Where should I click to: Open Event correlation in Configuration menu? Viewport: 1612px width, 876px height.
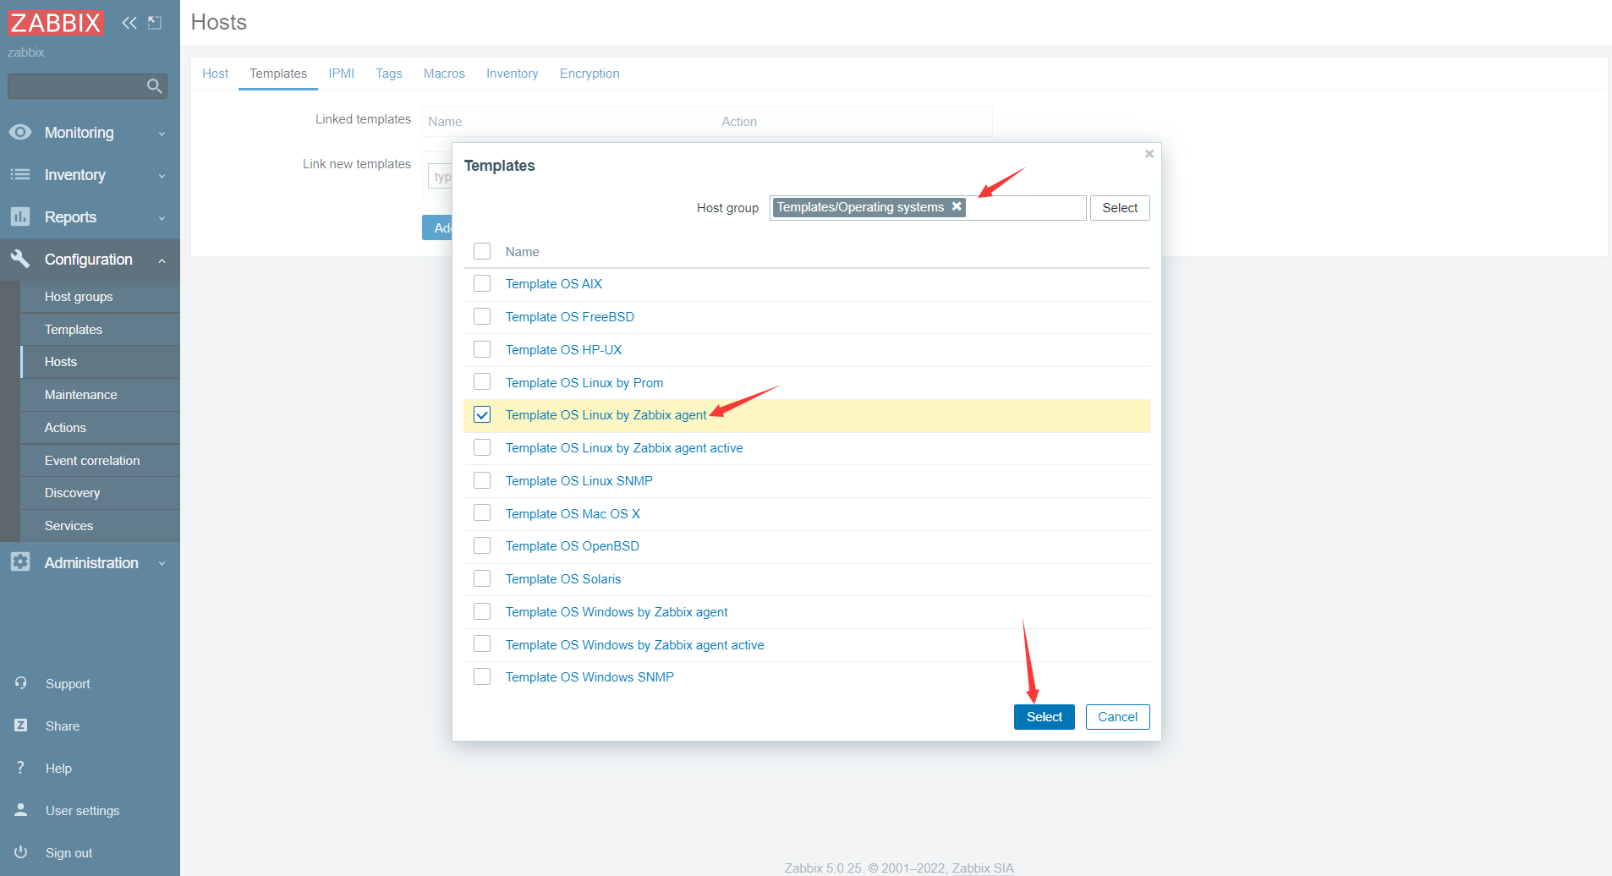(100, 461)
